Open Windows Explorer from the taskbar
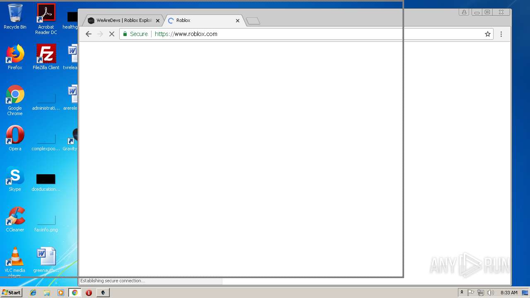The image size is (530, 298). [47, 293]
